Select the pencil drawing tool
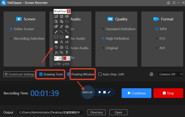 click(56, 32)
